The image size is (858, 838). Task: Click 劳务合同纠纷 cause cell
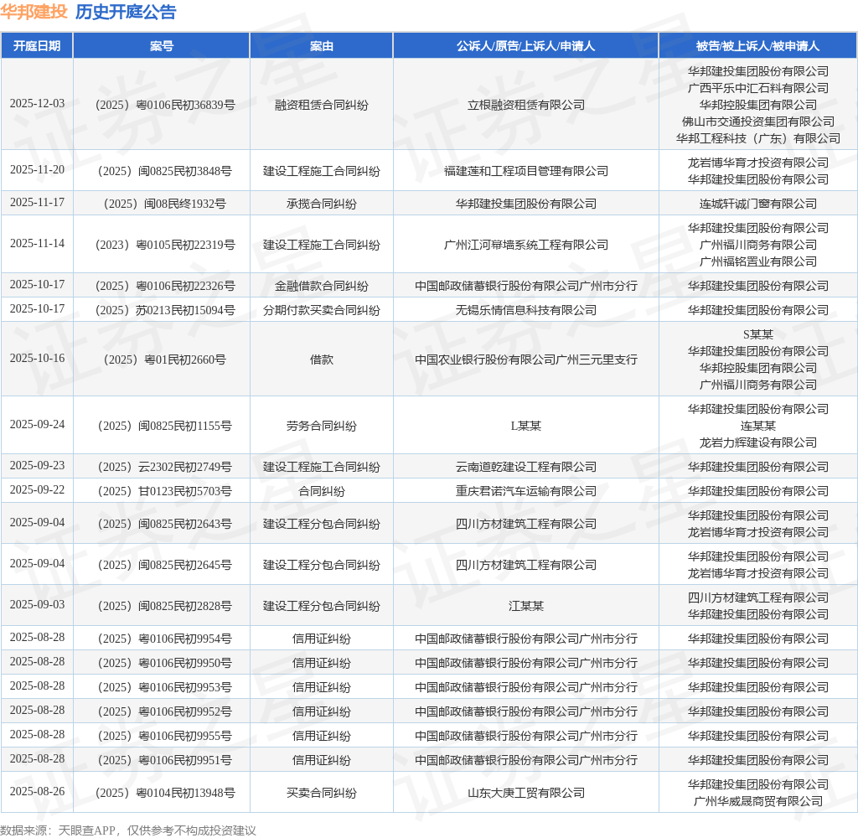pos(321,426)
